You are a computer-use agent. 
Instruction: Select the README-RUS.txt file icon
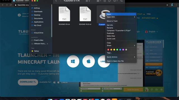tap(85, 14)
